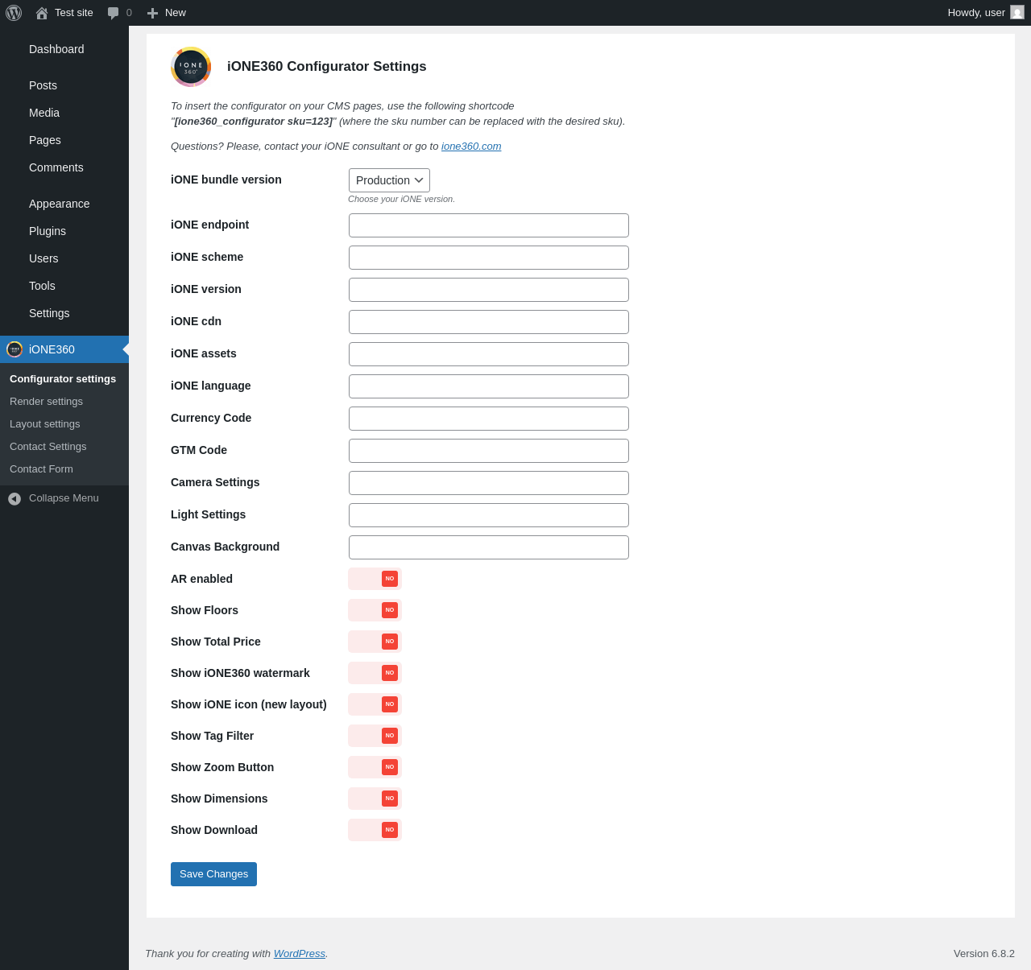Toggle the Show Tag Filter switch
The height and width of the screenshot is (970, 1031).
pos(375,736)
